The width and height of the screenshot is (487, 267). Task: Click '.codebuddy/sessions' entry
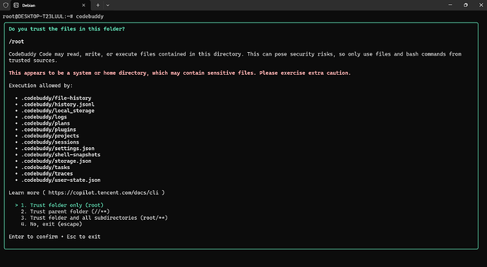(50, 142)
